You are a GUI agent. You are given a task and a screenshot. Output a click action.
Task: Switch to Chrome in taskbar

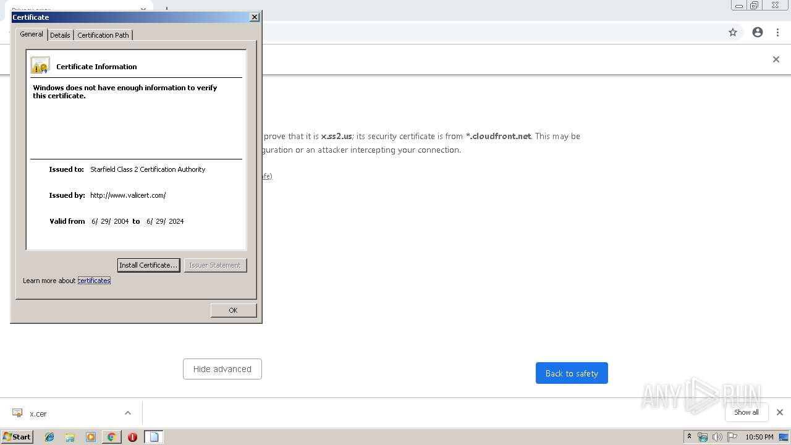point(111,437)
